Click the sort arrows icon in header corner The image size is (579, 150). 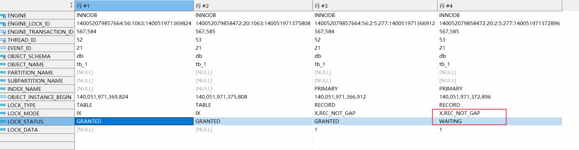click(x=71, y=5)
